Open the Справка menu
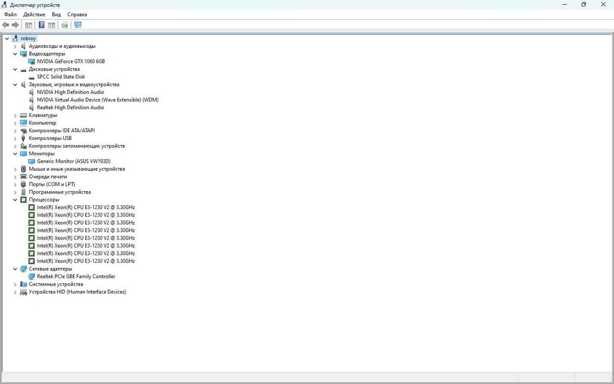The width and height of the screenshot is (614, 384). click(77, 15)
